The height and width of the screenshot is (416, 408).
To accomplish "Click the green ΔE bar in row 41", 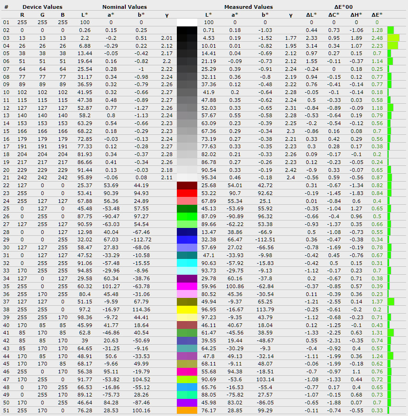I will click(390, 333).
